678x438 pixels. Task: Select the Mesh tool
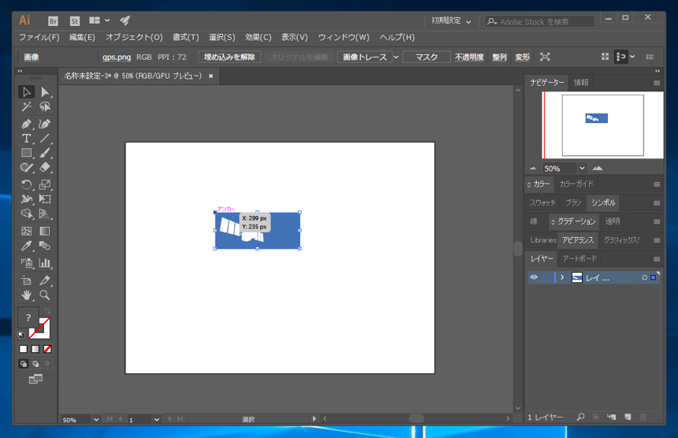(26, 231)
